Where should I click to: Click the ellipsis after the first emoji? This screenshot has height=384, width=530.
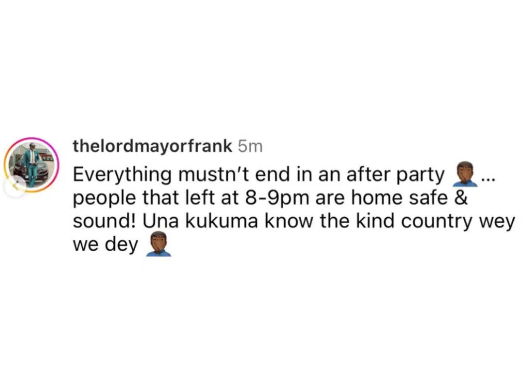(x=488, y=177)
